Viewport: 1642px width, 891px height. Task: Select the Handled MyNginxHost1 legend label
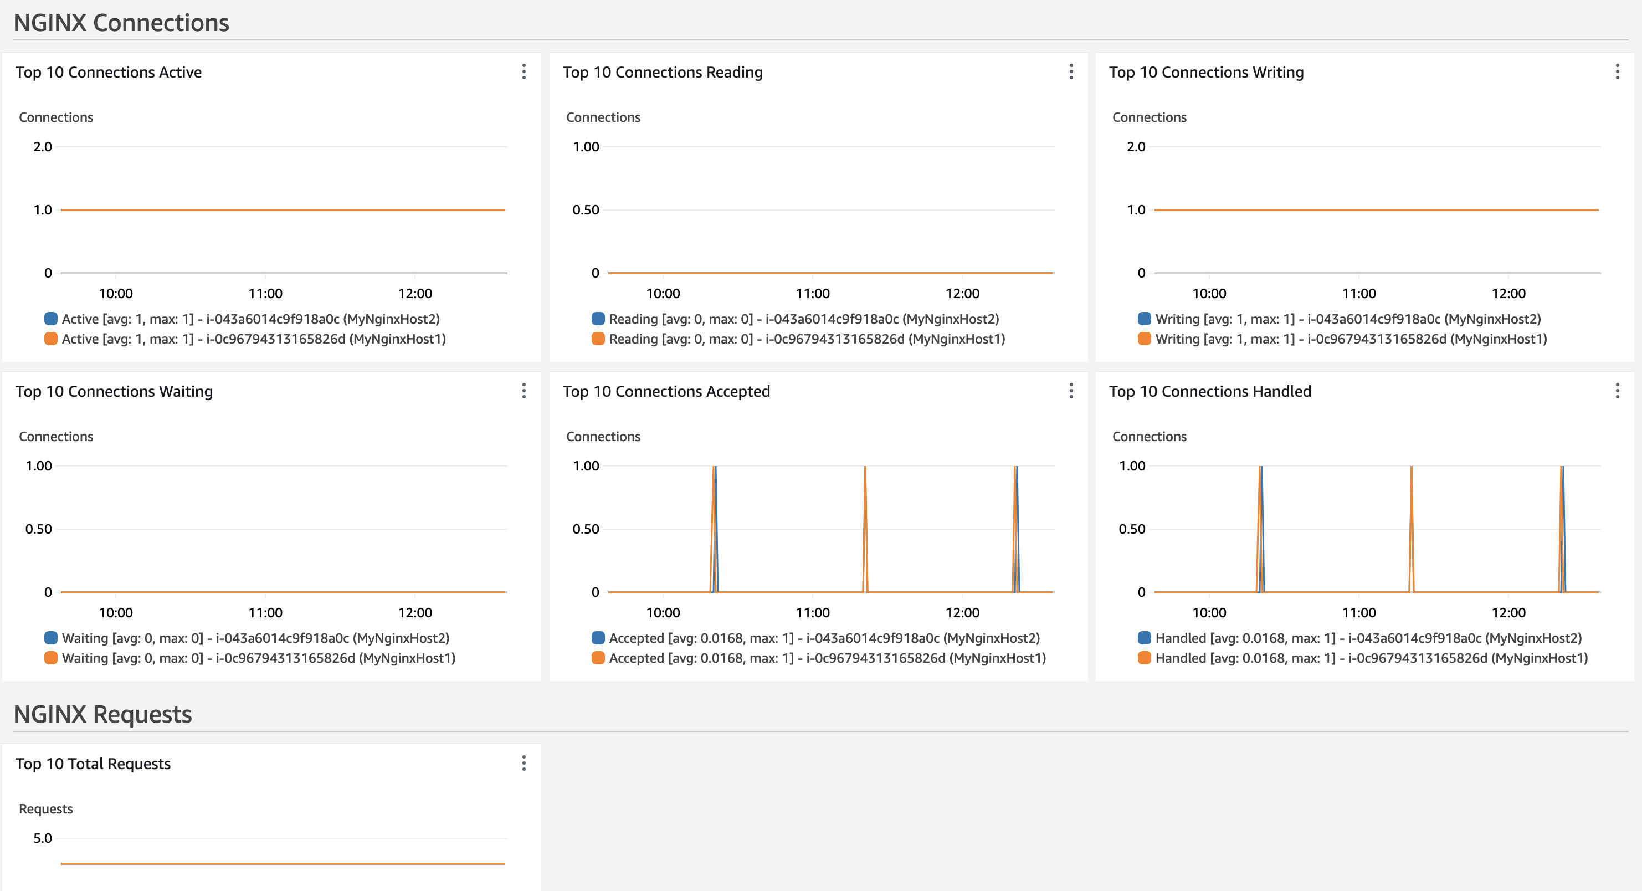(x=1372, y=658)
